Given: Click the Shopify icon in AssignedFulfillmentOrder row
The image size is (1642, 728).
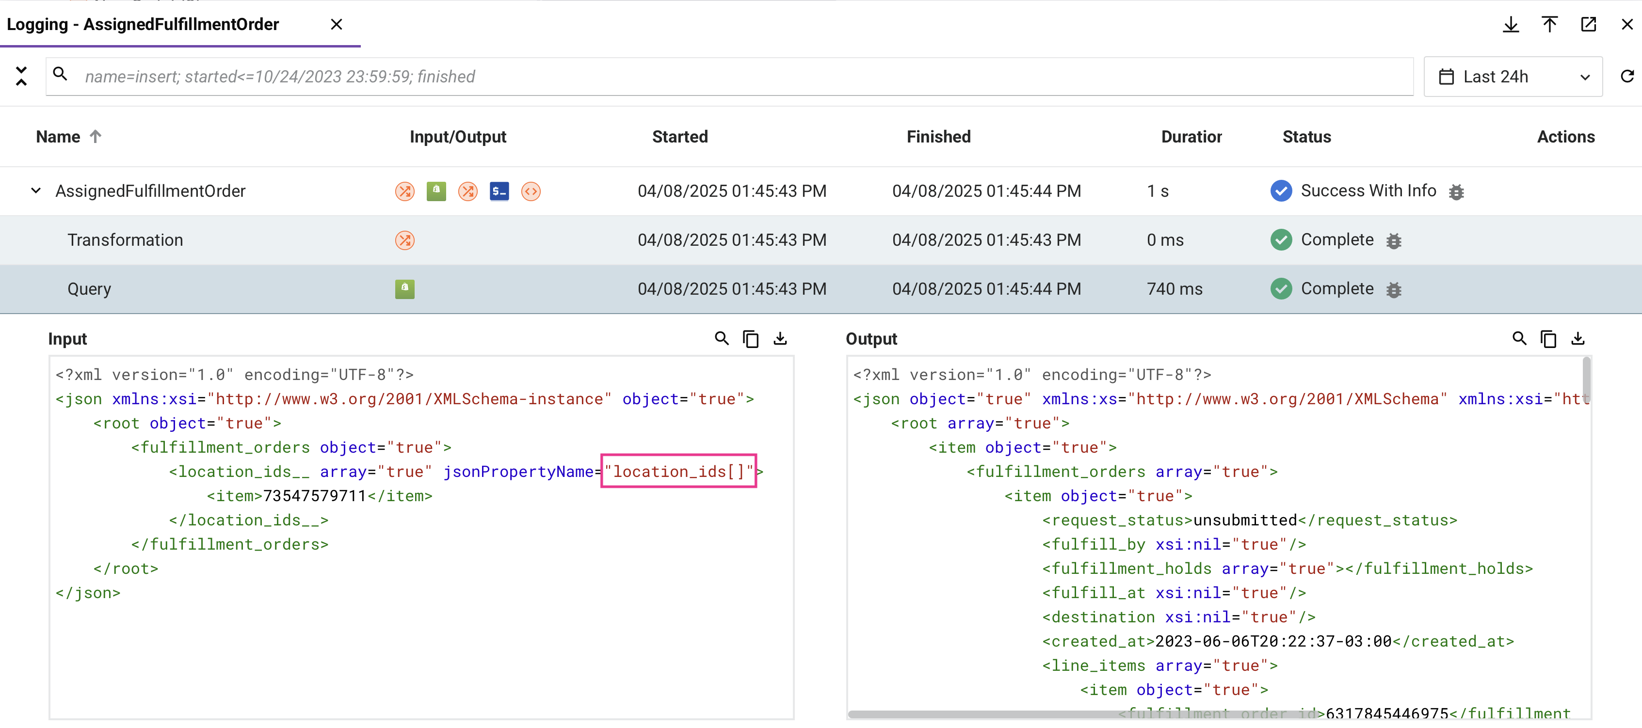Looking at the screenshot, I should [x=436, y=191].
